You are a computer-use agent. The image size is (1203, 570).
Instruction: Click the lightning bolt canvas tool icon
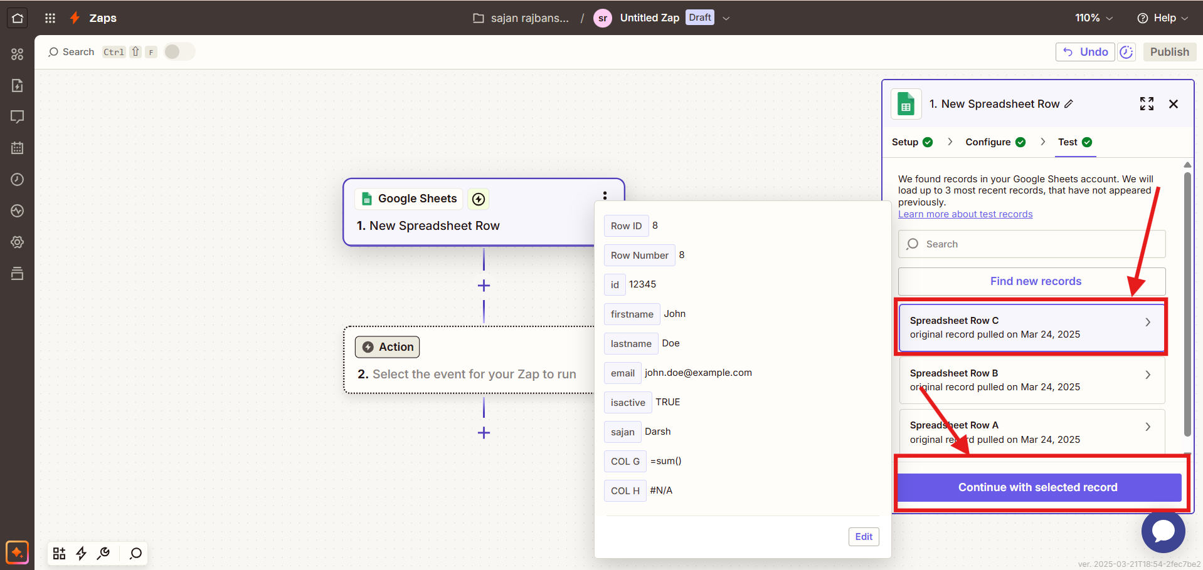pos(82,553)
